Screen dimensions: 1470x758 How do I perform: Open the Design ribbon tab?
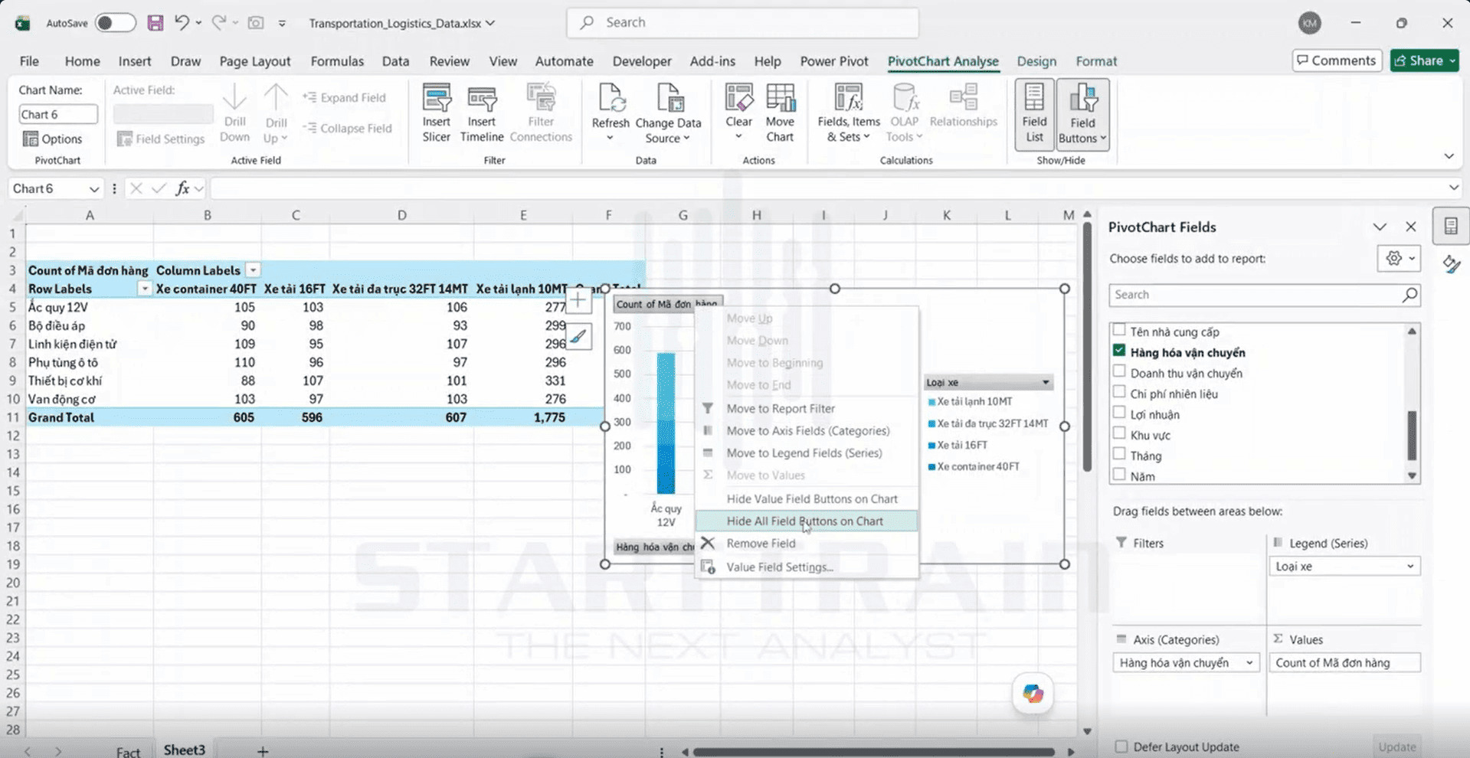click(1036, 61)
